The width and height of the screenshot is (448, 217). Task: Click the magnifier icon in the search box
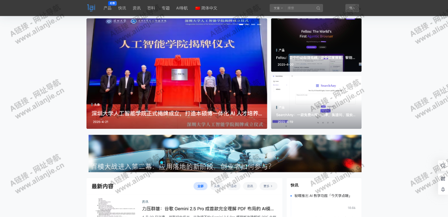(x=318, y=8)
